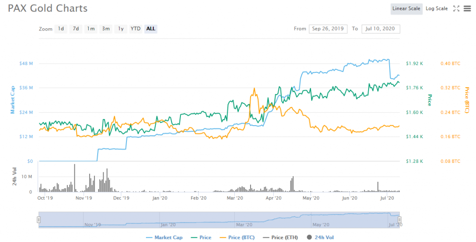Toggle Price (ETH) series in legend
The height and width of the screenshot is (242, 476).
pos(280,237)
